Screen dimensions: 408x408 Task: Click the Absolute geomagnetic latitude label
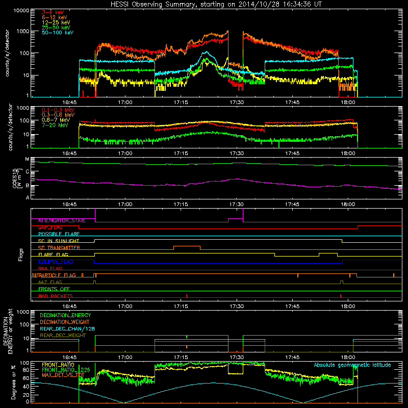(352, 365)
